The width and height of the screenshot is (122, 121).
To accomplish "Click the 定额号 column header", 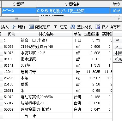I will click(19, 4).
